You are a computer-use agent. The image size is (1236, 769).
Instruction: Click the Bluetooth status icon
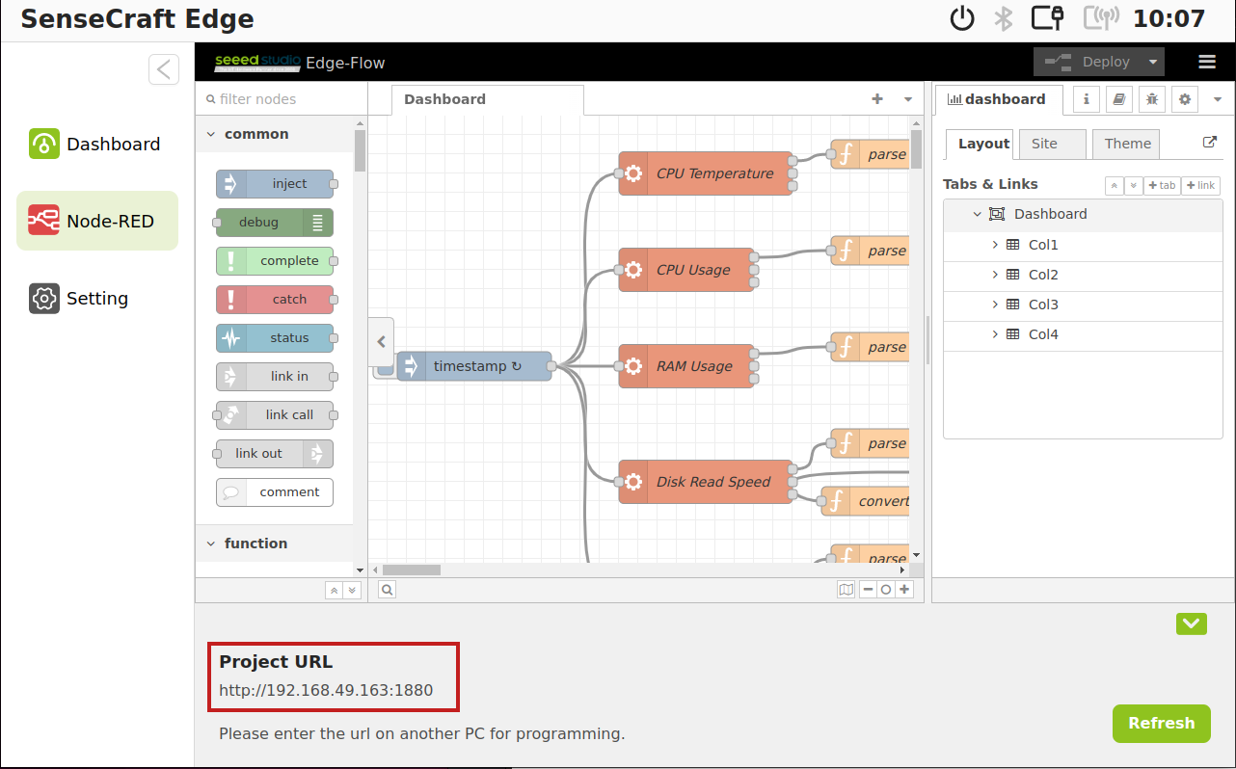click(x=1004, y=19)
